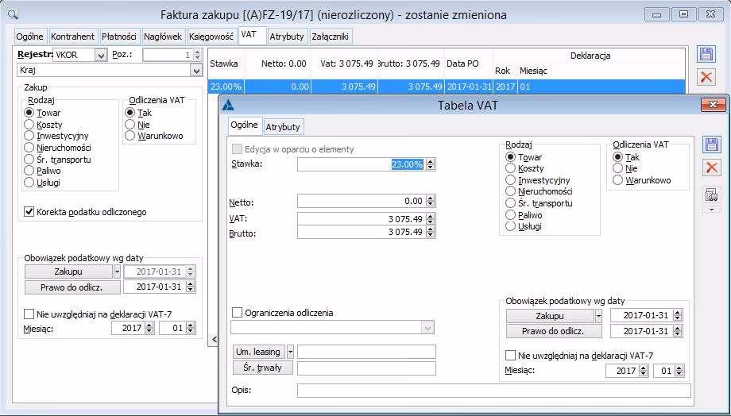731x416 pixels.
Task: Click the red X icon in the Faktura zakupu window
Action: 706,77
